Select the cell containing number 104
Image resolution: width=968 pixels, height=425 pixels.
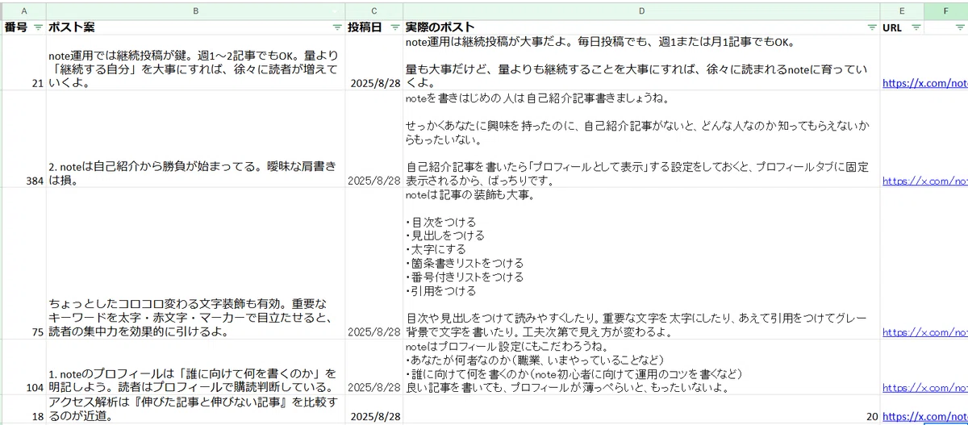coord(23,367)
